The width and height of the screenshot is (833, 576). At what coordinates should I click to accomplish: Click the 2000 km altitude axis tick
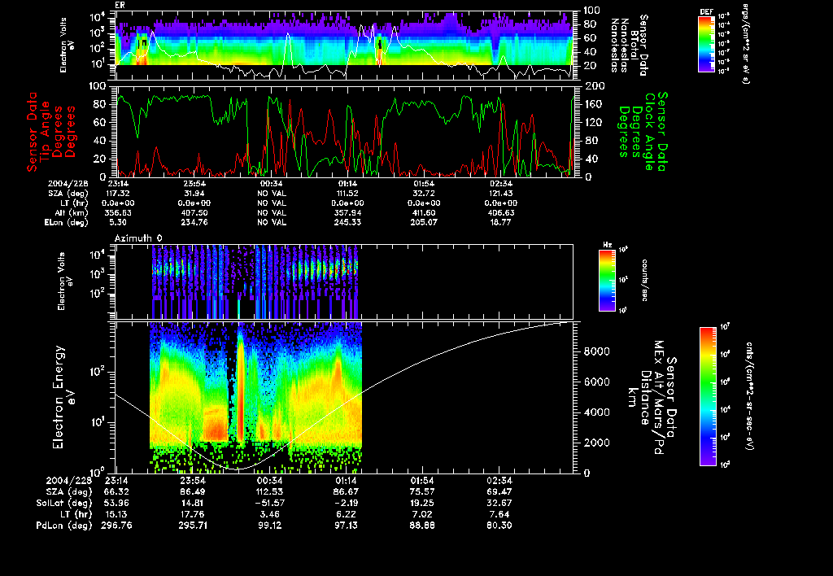[x=597, y=443]
